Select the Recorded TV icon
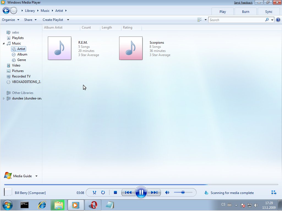Screen dimensions: 282x211 click(x=9, y=76)
